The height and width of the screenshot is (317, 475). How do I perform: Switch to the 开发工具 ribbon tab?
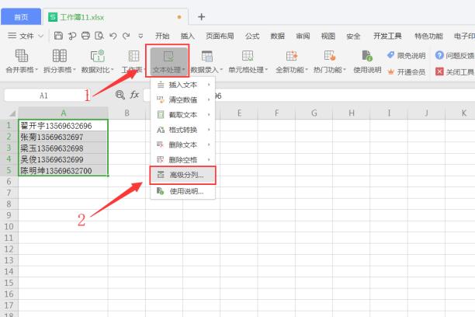click(x=387, y=36)
